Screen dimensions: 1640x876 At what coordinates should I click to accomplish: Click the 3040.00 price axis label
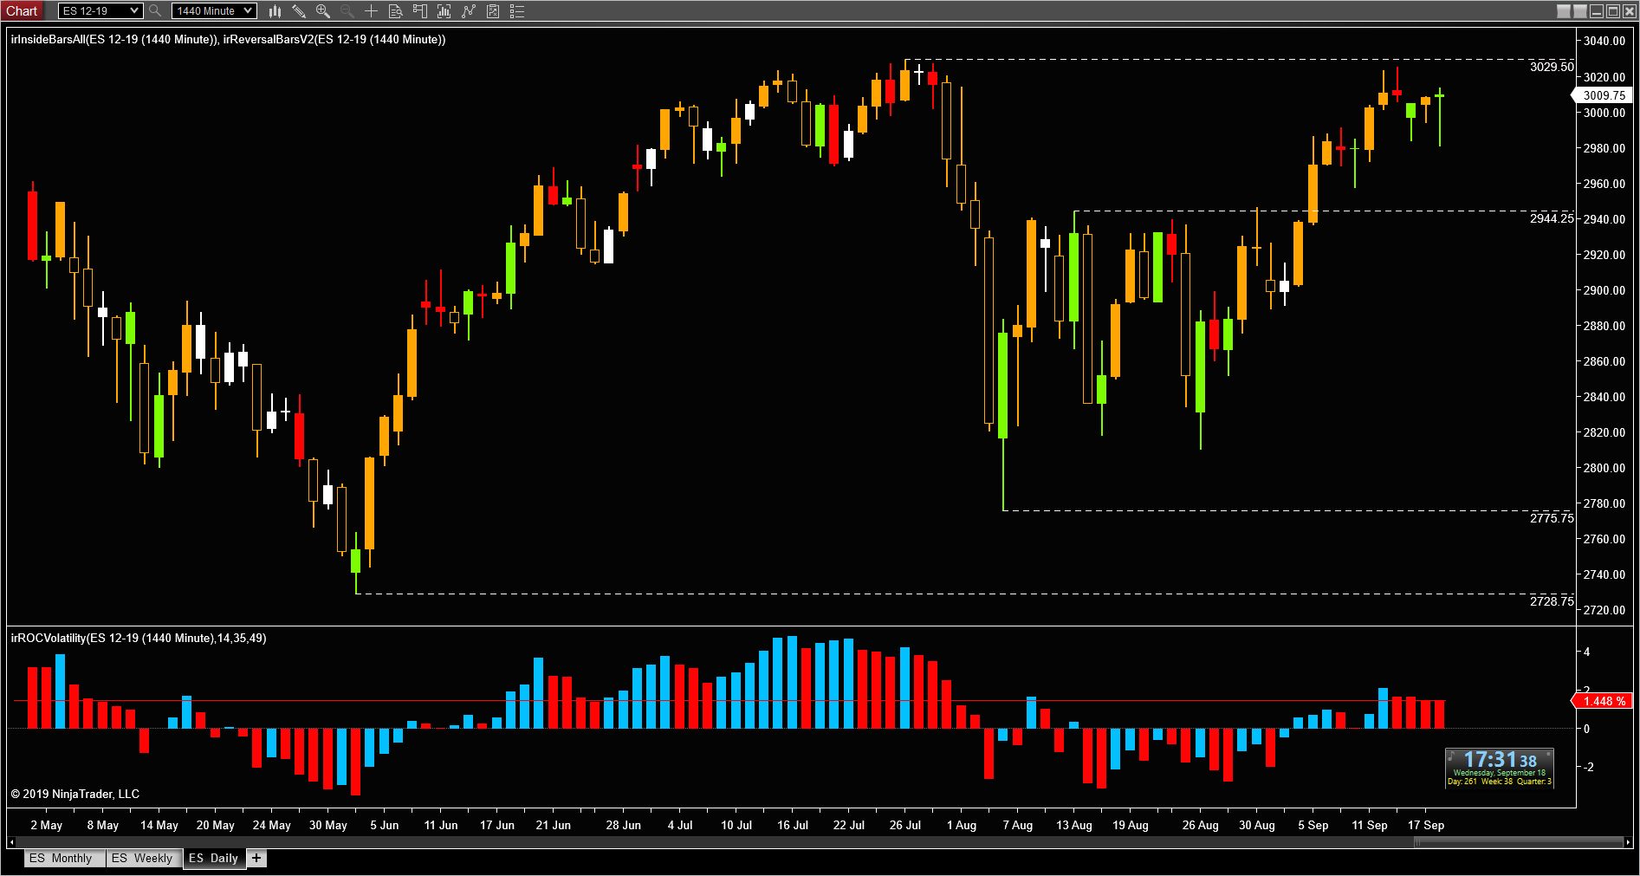pos(1604,41)
